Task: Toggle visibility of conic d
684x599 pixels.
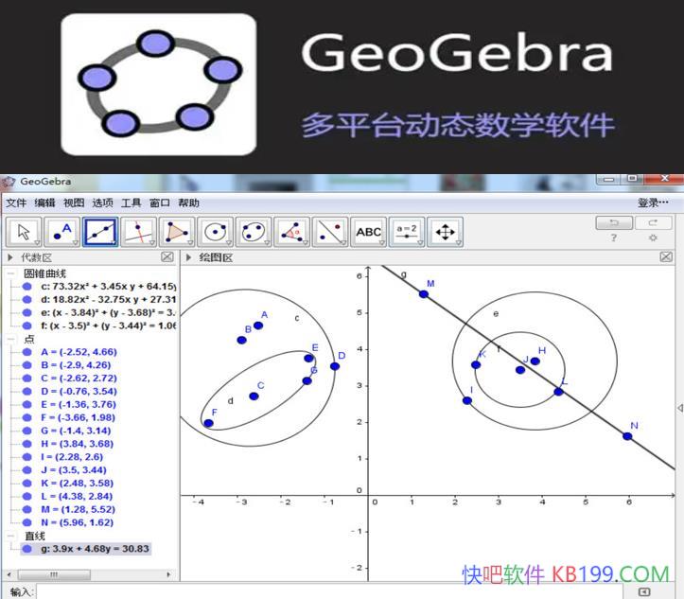Action: coord(27,299)
